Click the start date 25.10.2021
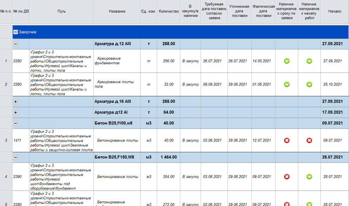This screenshot has height=206, width=349. coord(333,84)
